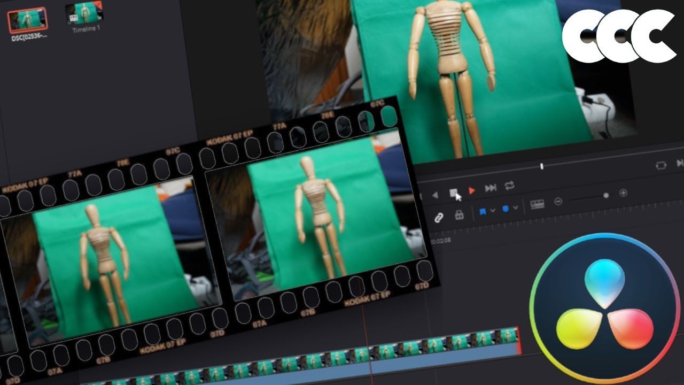684x385 pixels.
Task: Click the white CCC channel logo
Action: 619,36
